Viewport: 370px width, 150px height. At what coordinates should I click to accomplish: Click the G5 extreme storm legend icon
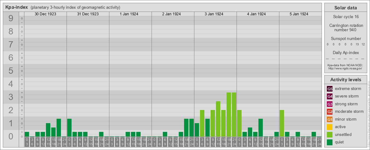[x=330, y=89]
